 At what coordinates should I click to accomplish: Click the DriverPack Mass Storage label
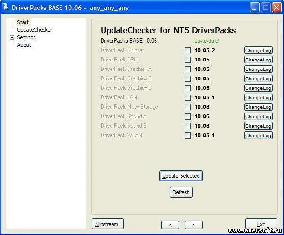(129, 107)
